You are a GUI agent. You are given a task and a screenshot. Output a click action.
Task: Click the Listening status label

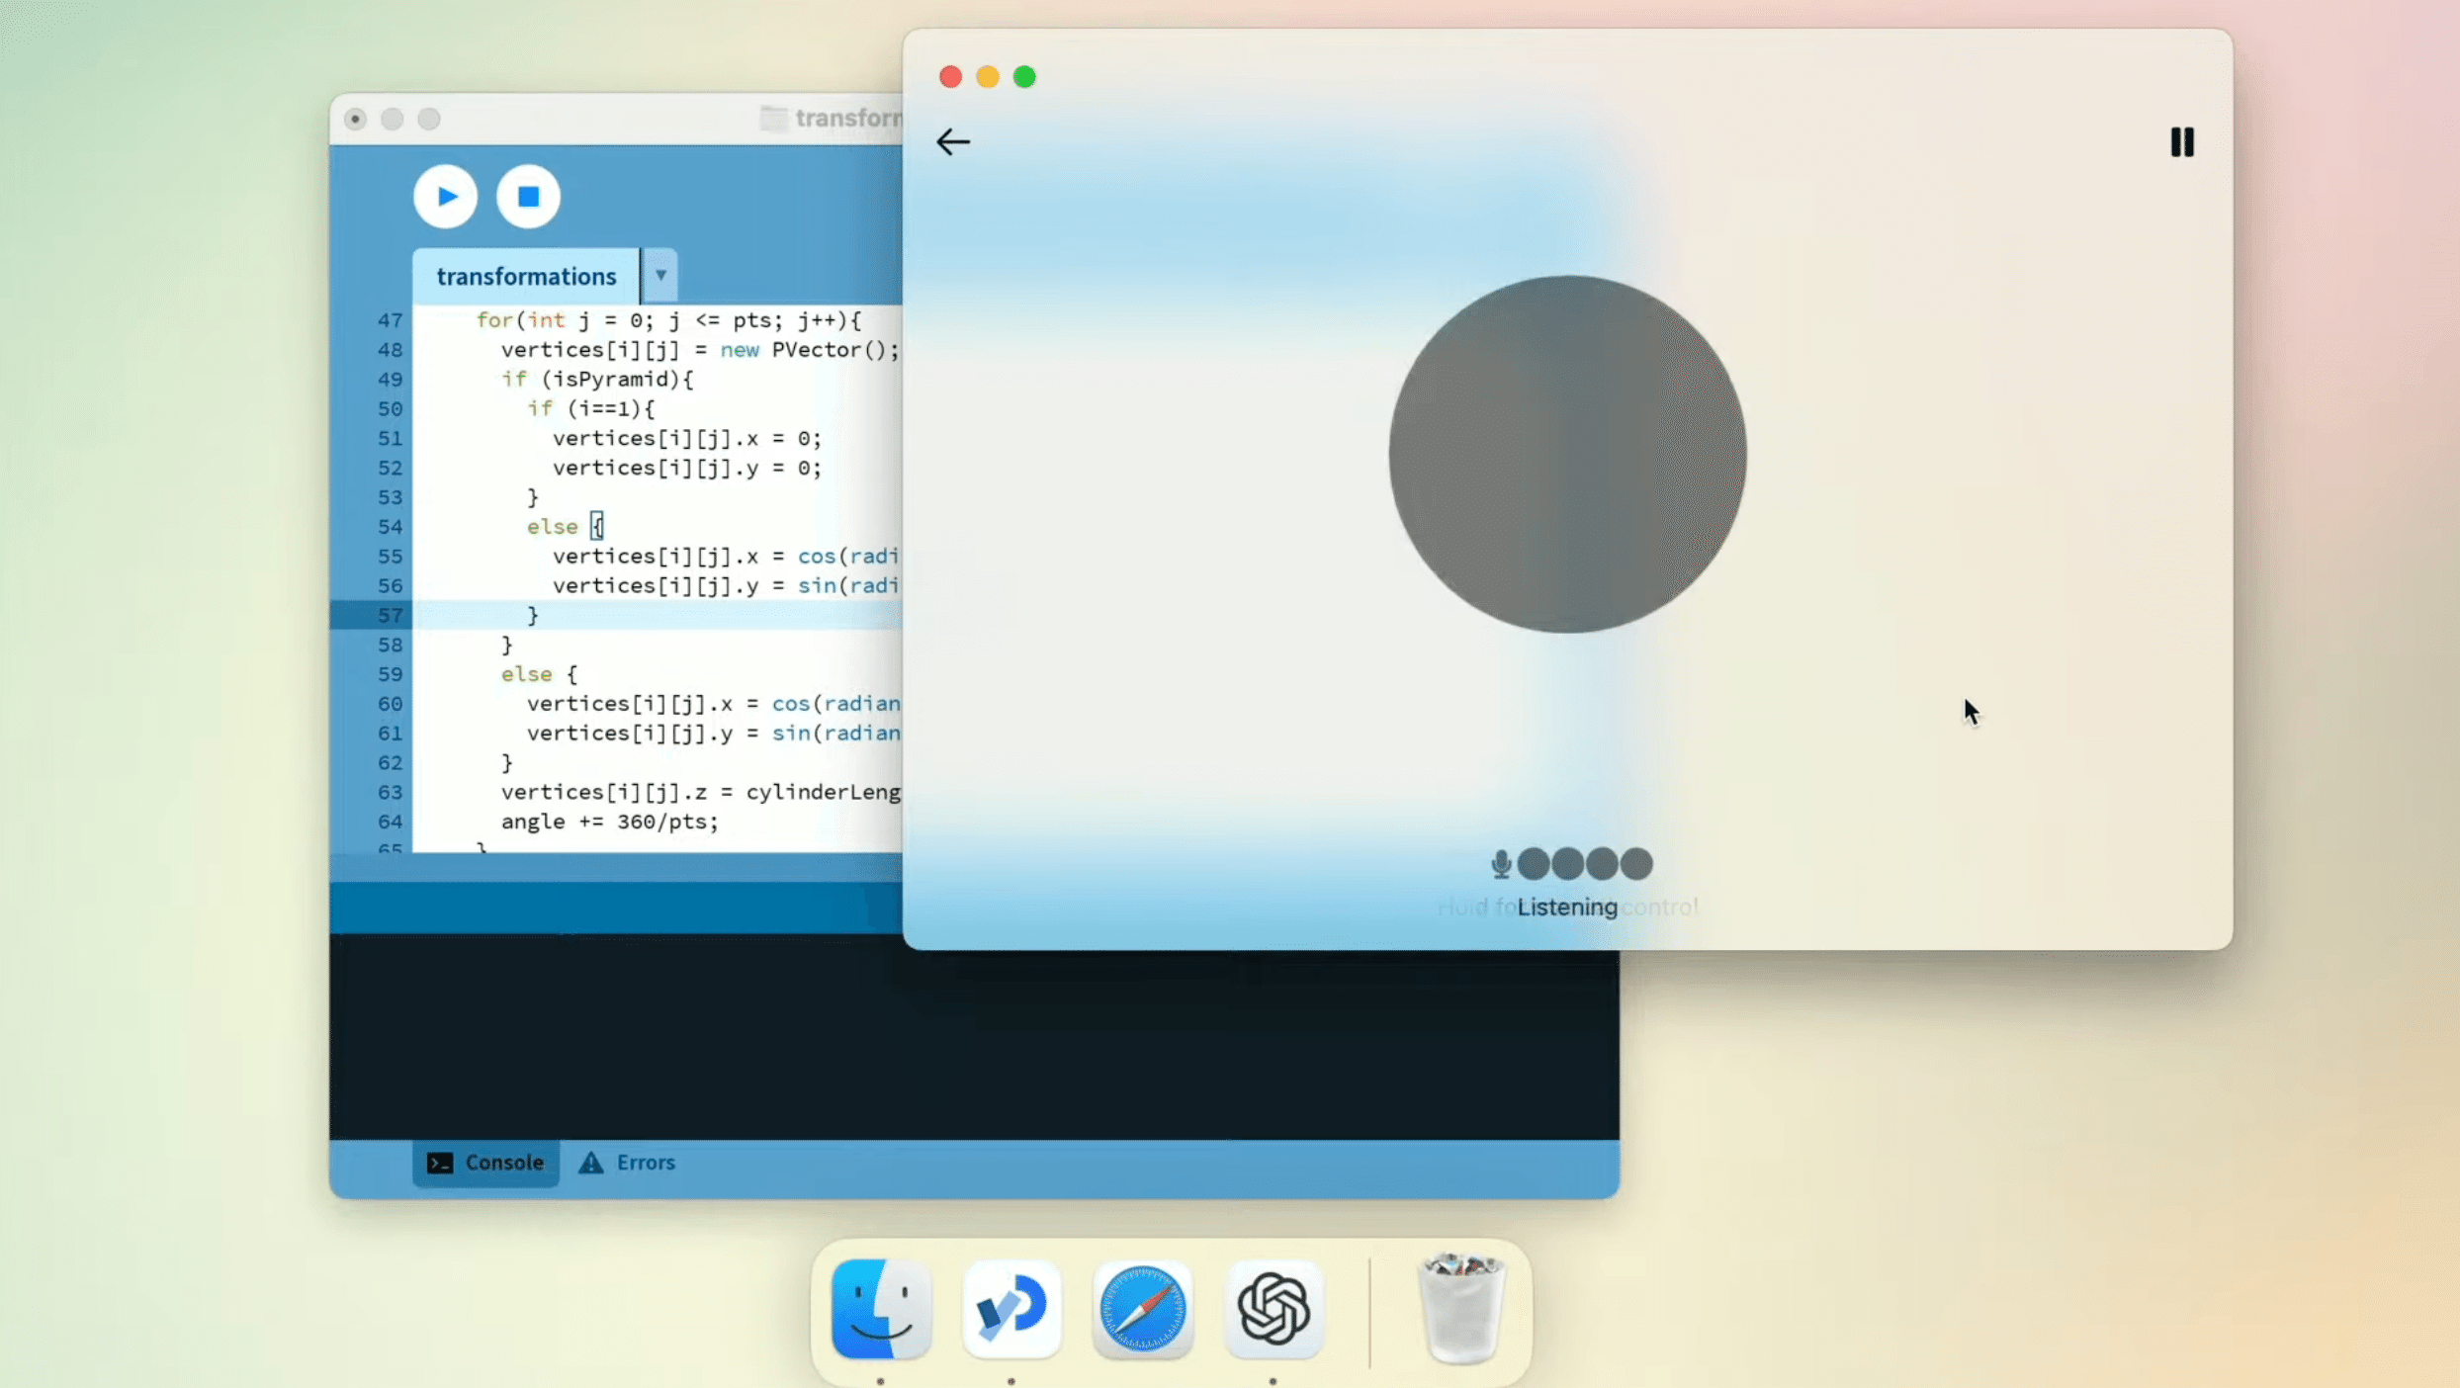(1567, 907)
